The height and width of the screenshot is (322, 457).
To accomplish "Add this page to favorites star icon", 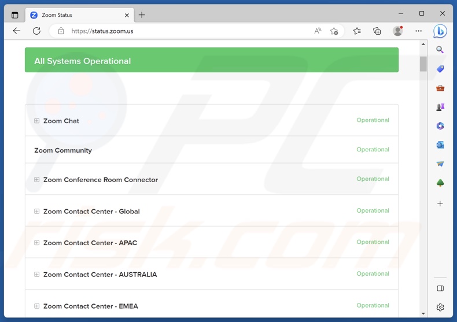I will [x=334, y=31].
